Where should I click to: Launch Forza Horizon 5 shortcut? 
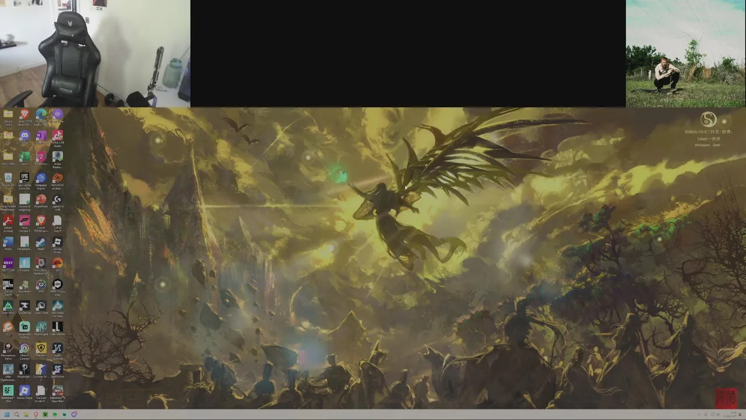tap(24, 225)
